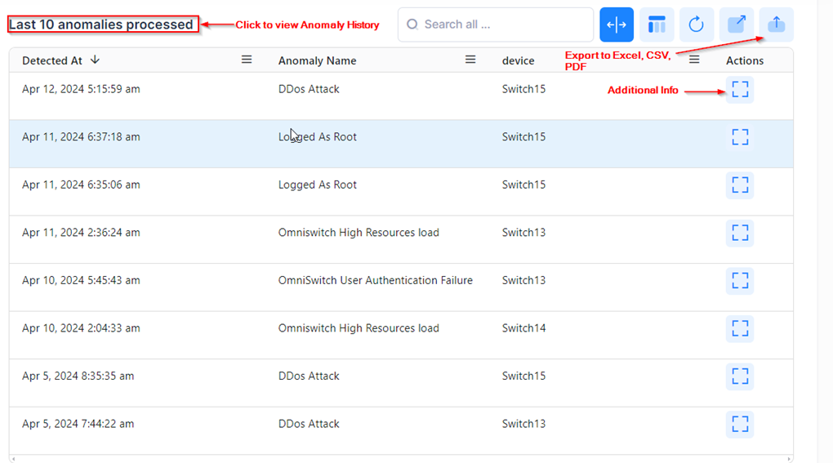
Task: Open Detected At column menu
Action: click(x=247, y=60)
